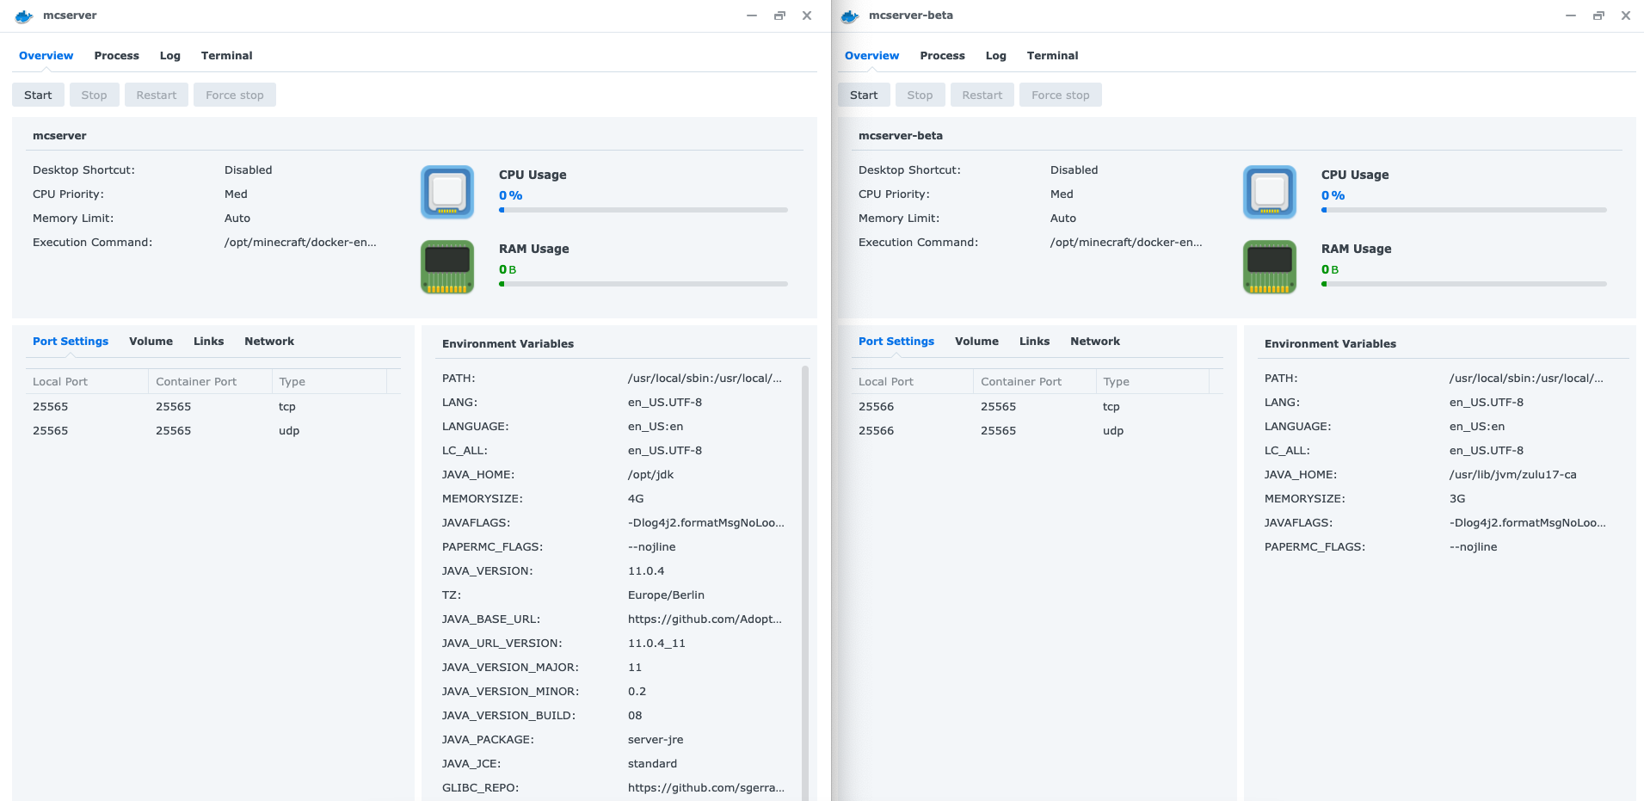Click the MEMORYSIZE value 3G in mcserver-beta
Viewport: 1644px width, 801px height.
(1457, 499)
